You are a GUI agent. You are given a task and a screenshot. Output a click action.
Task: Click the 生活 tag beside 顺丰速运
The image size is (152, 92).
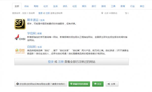[x=42, y=20]
